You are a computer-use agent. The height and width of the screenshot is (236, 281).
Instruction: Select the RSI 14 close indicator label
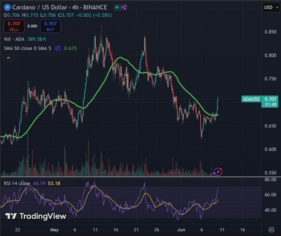pyautogui.click(x=17, y=183)
